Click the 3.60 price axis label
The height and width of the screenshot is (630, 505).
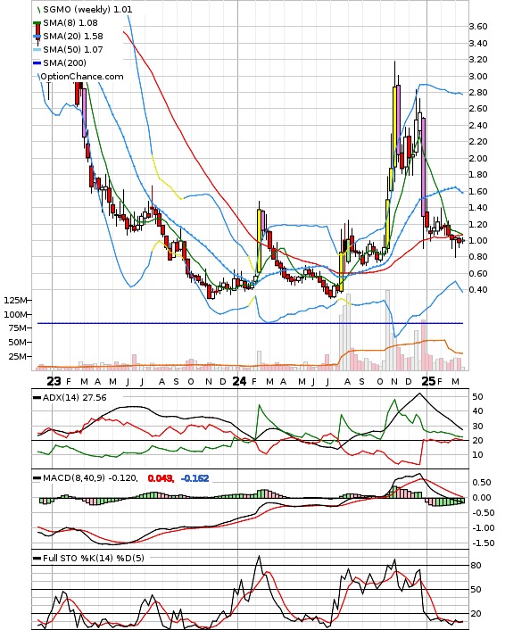[x=478, y=27]
